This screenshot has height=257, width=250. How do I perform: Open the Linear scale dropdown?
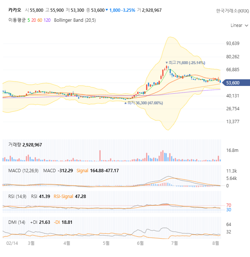coord(239,25)
